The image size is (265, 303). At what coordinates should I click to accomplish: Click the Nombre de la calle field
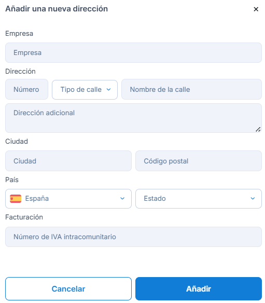point(191,89)
